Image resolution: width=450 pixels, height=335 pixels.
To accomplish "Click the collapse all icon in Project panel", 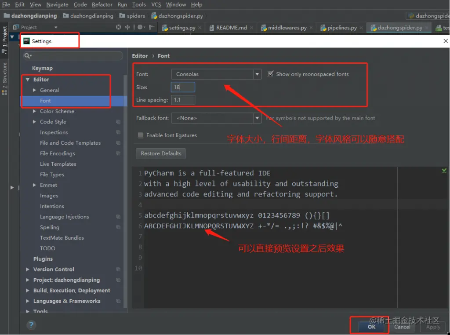I will tap(127, 27).
